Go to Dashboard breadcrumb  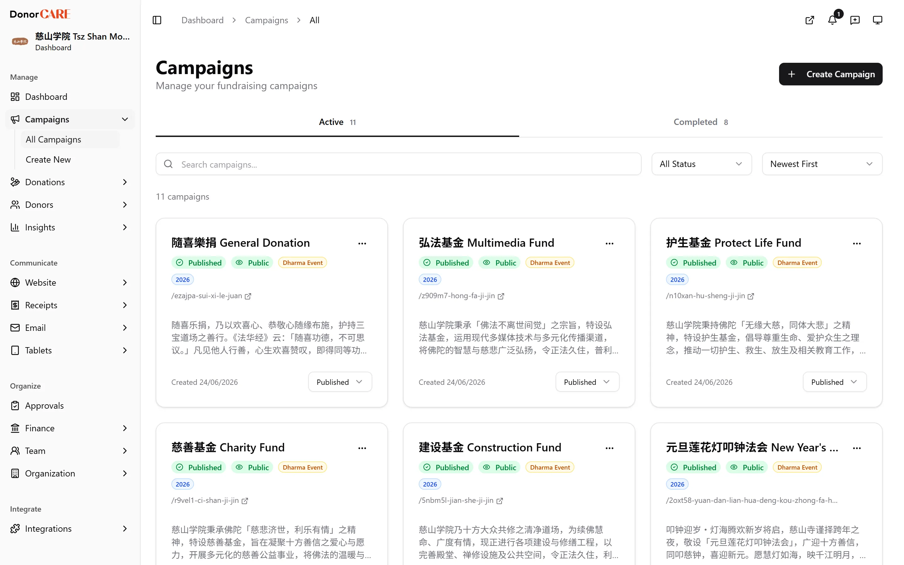202,20
